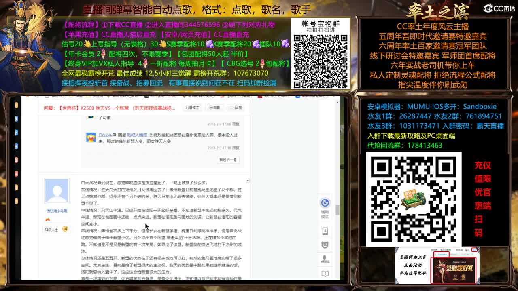Click 回复 beside the 17:18 timestamp
The image size is (518, 291).
pos(236,148)
